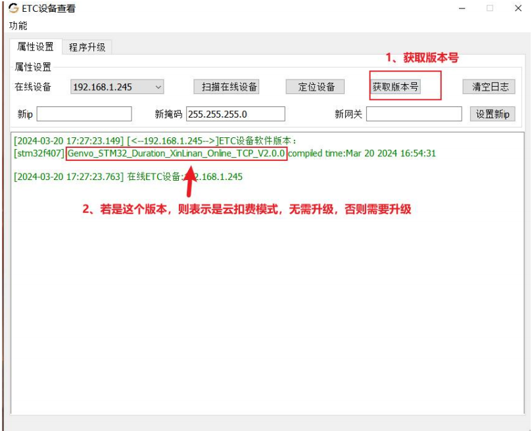Image resolution: width=532 pixels, height=431 pixels.
Task: Focus the 新掩码 field showing 255.255.255.0
Action: 235,114
